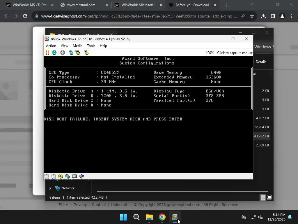Bookmark this page with star icon
This screenshot has height=224, width=298.
(252, 16)
